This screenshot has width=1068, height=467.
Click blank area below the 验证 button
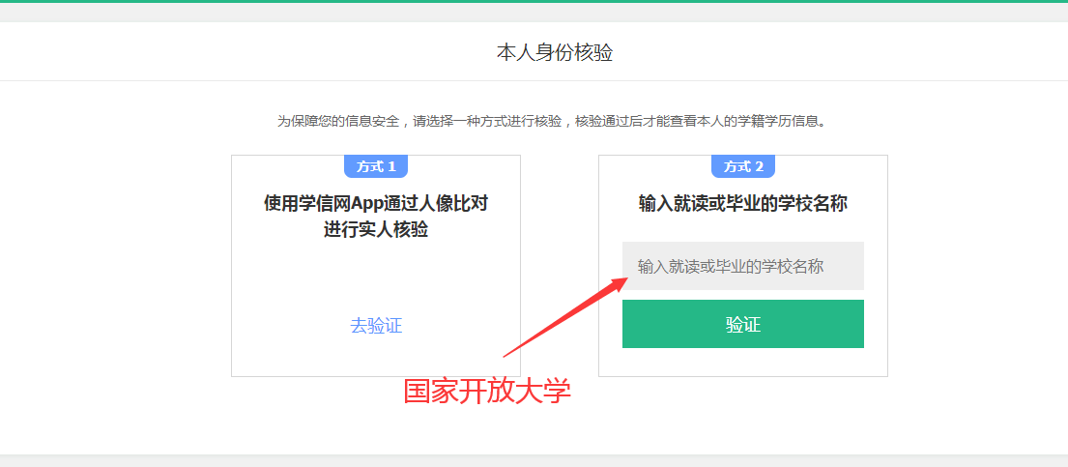tap(742, 363)
